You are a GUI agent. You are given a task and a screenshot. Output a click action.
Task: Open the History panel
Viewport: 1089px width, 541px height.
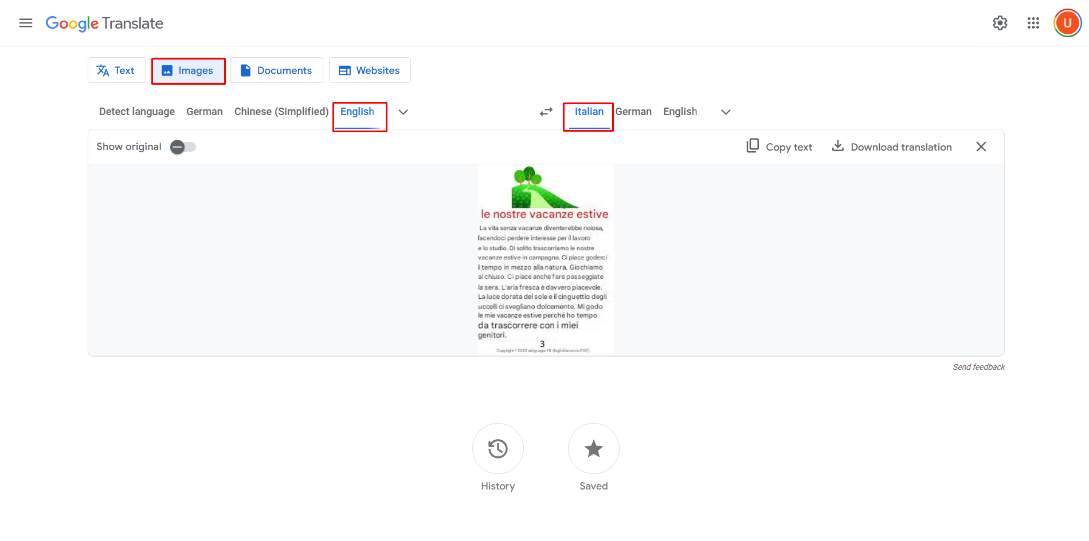pos(498,457)
